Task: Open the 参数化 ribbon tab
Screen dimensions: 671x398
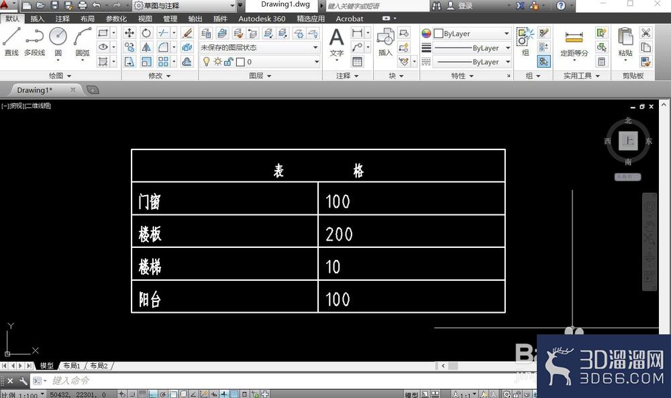Action: [116, 18]
